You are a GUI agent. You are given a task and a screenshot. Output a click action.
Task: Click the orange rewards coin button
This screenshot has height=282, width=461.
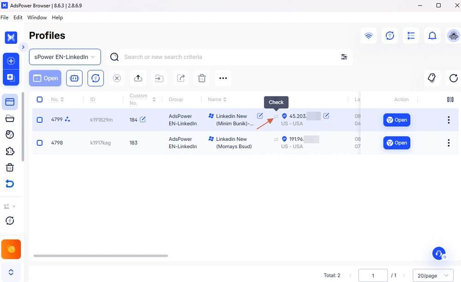tap(11, 249)
